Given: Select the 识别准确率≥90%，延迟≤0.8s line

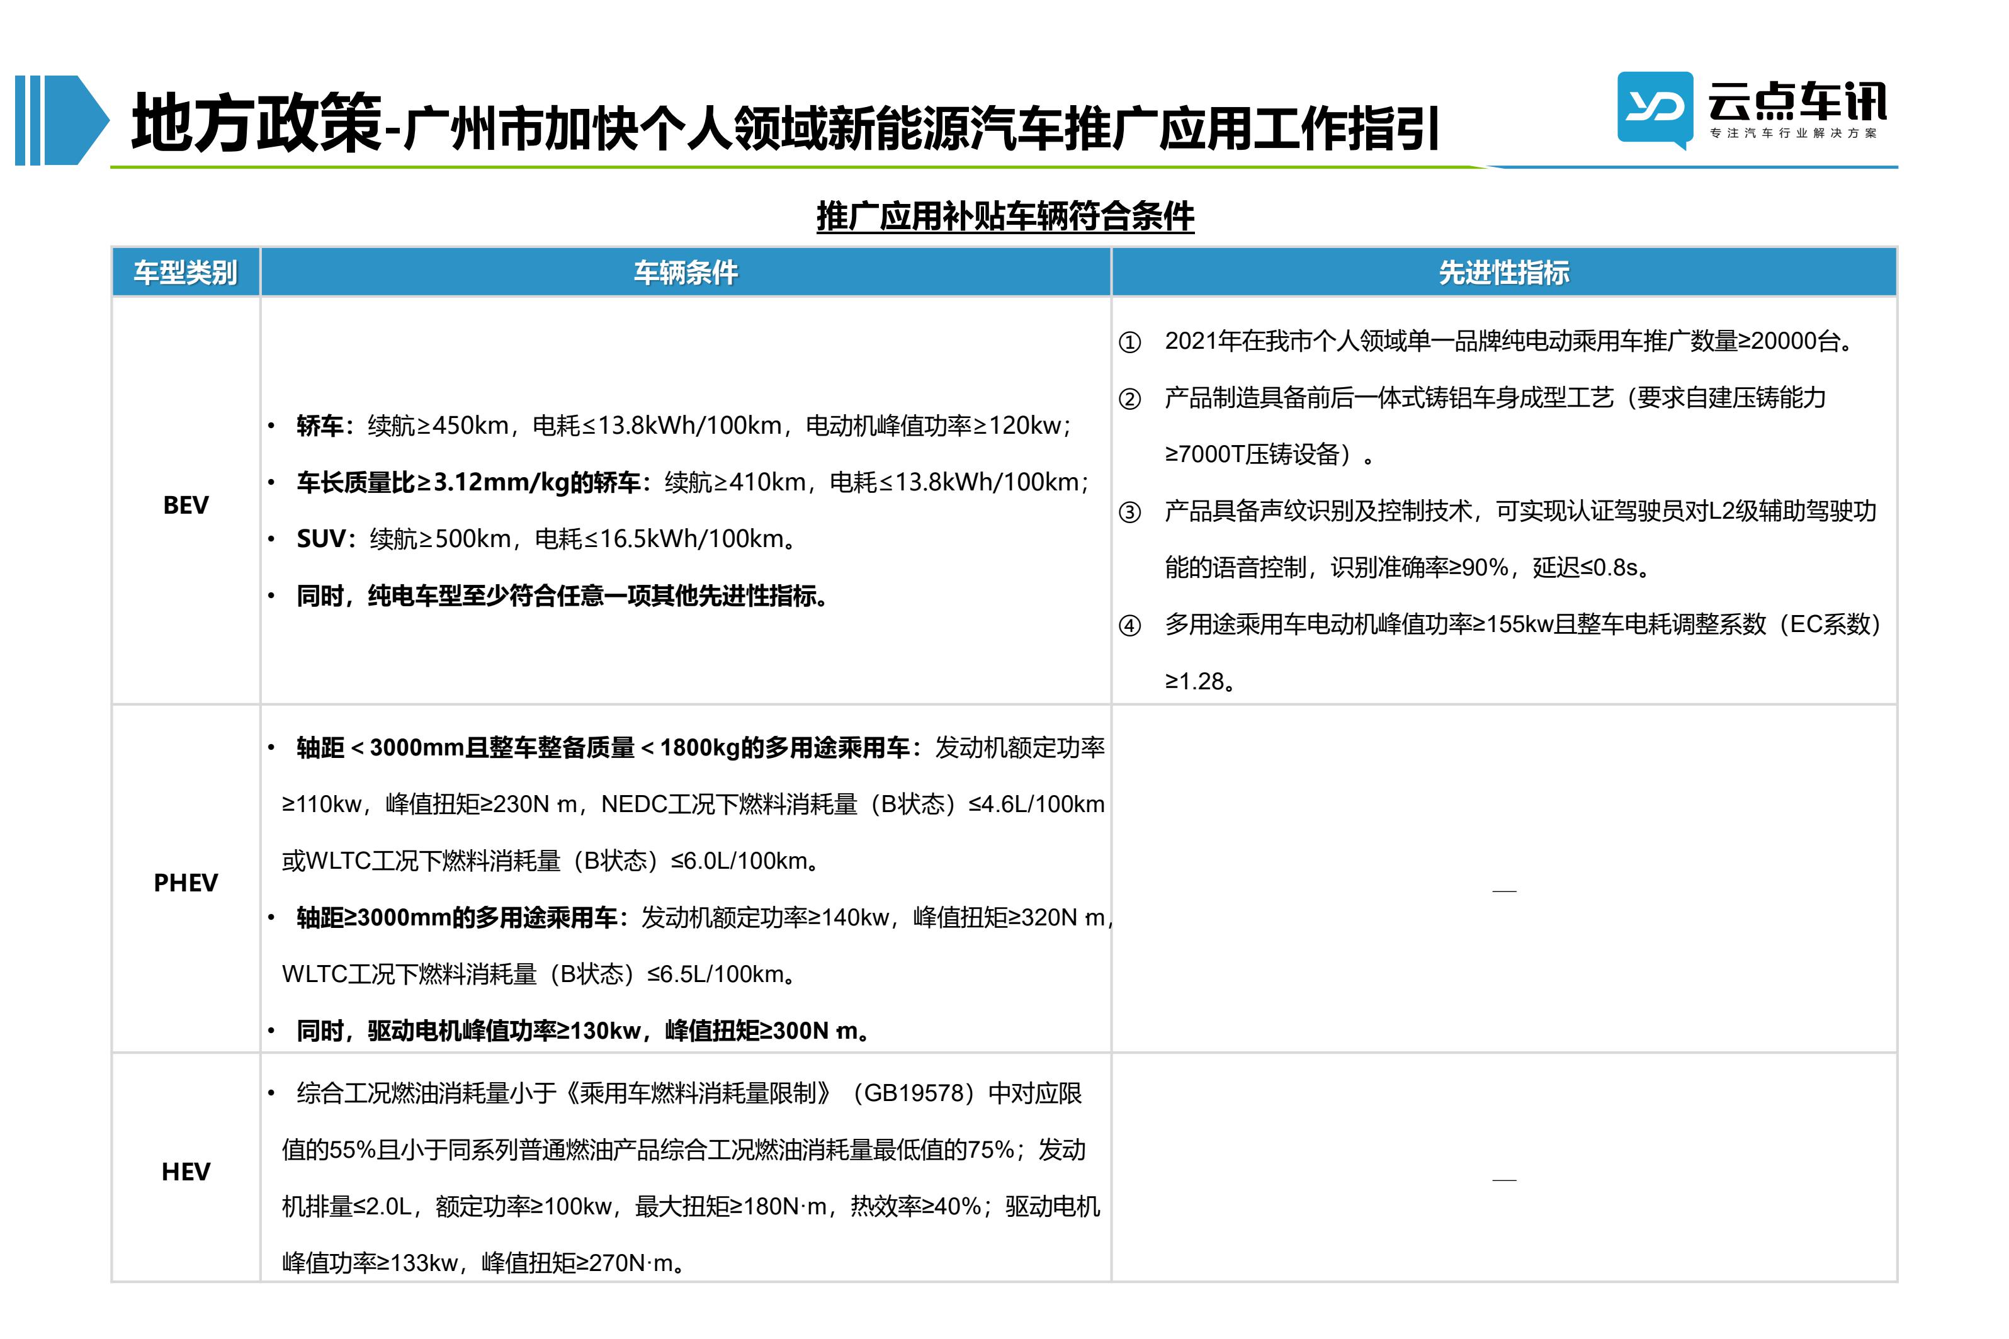Looking at the screenshot, I should [1407, 568].
